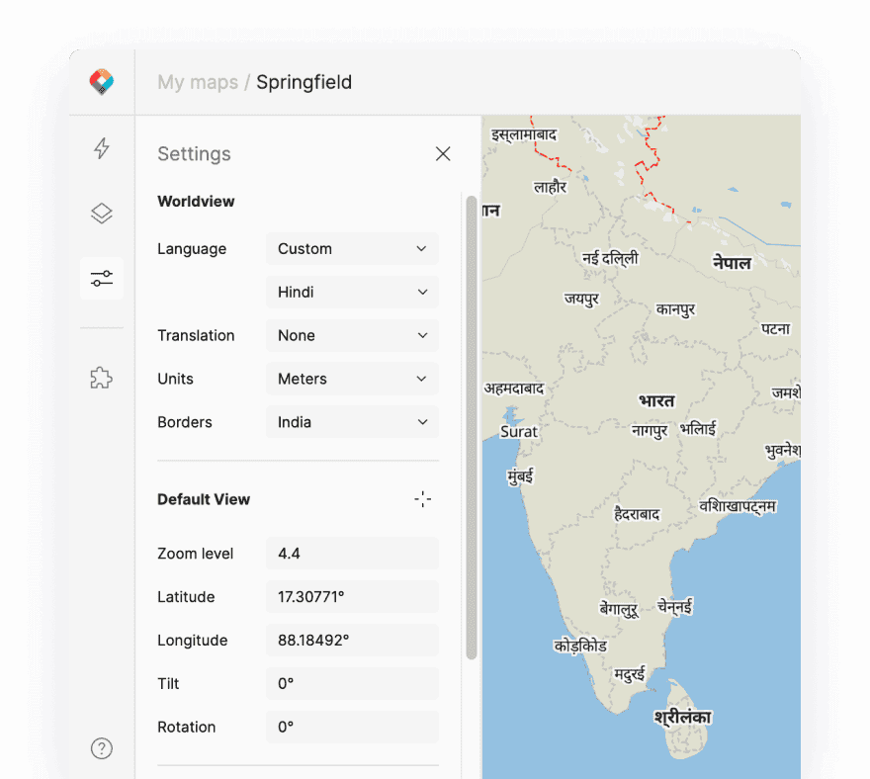Viewport: 870px width, 779px height.
Task: Click the श्रीलंका label on the map
Action: point(682,717)
